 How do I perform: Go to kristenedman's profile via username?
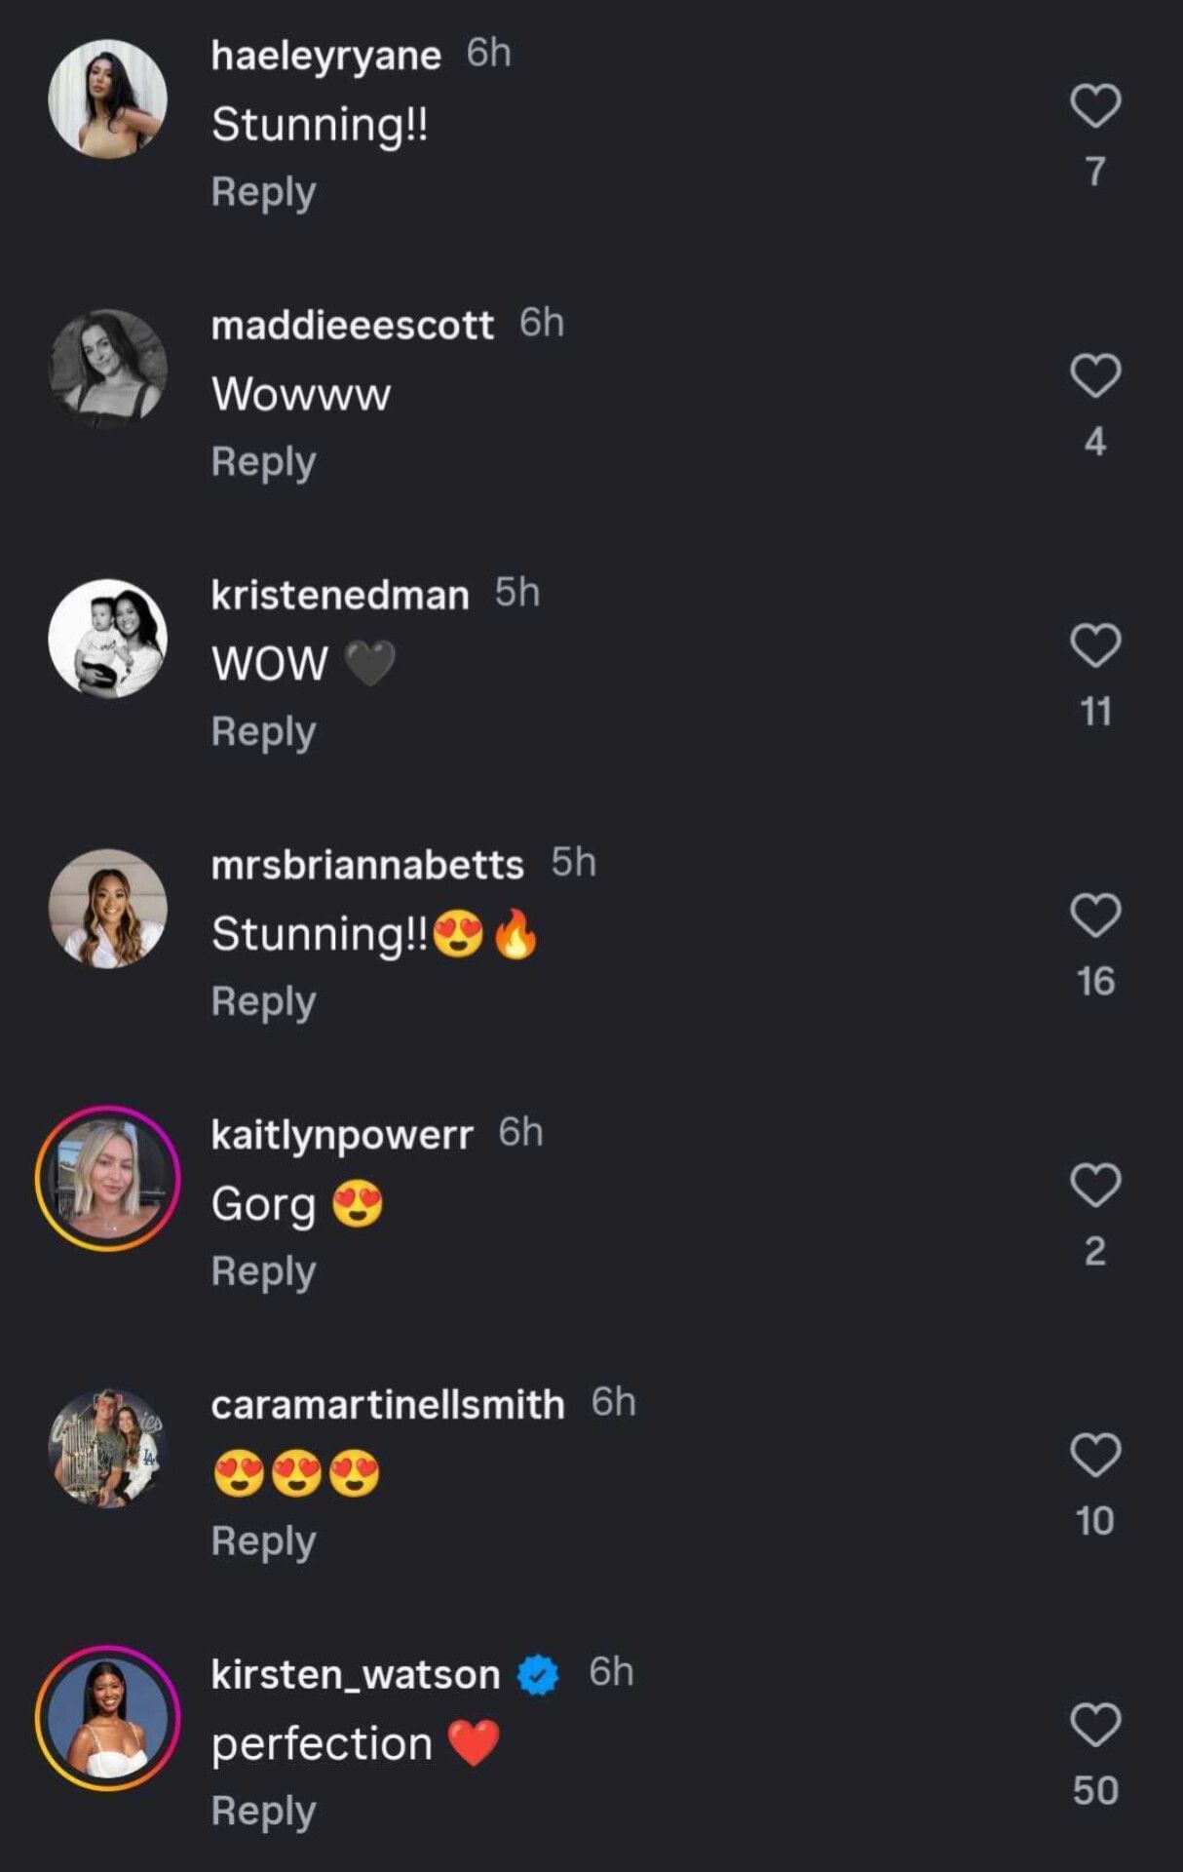340,595
